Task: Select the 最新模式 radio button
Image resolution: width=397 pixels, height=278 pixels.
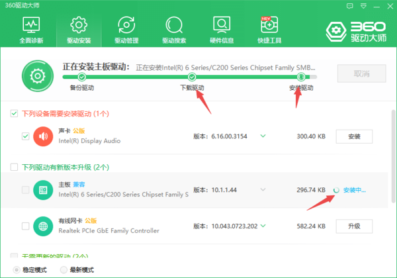Action: pyautogui.click(x=64, y=270)
